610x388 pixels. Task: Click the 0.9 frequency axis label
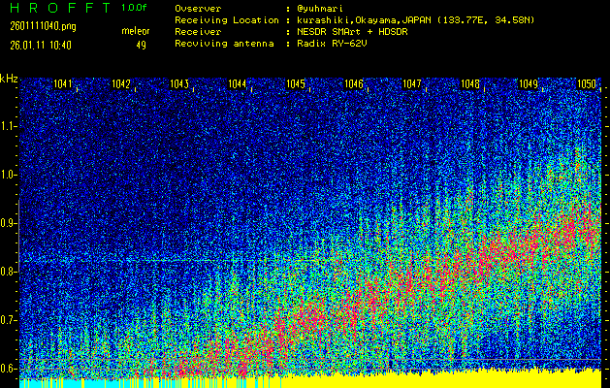coord(9,223)
